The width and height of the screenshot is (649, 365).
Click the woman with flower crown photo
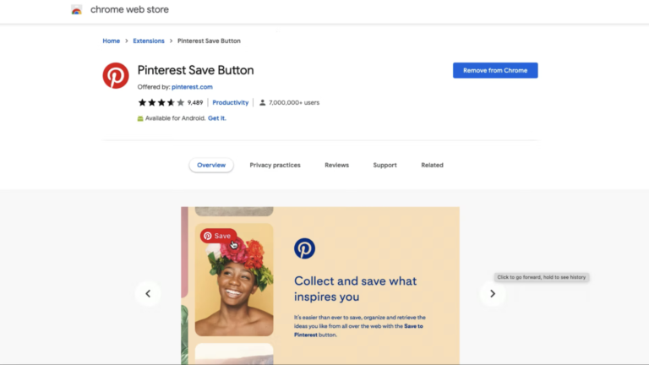[x=234, y=280]
